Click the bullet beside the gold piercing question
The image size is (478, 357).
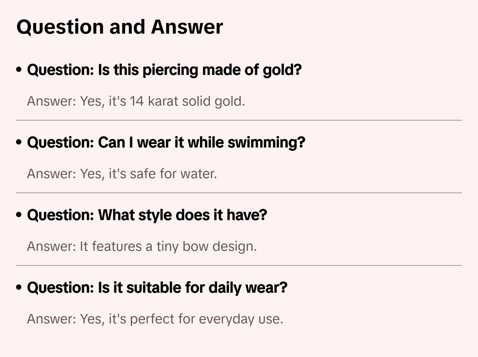click(x=19, y=70)
